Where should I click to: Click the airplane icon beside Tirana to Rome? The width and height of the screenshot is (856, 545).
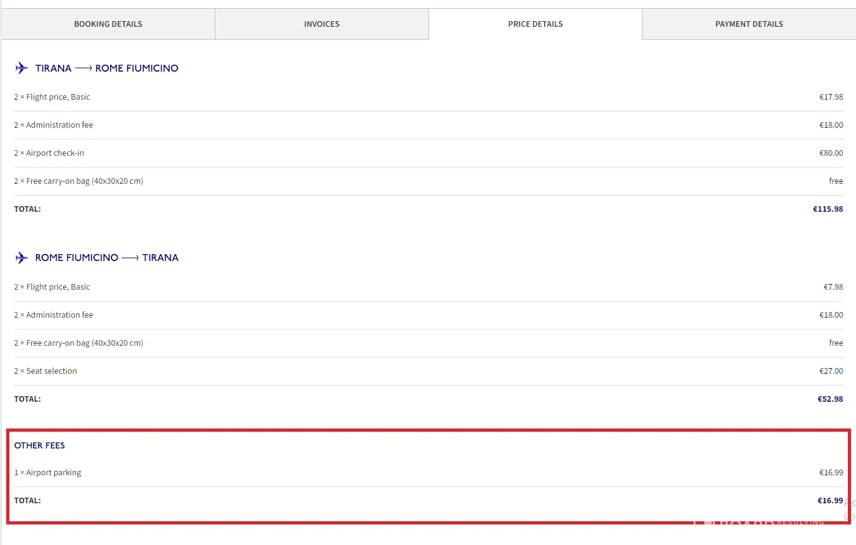(22, 68)
